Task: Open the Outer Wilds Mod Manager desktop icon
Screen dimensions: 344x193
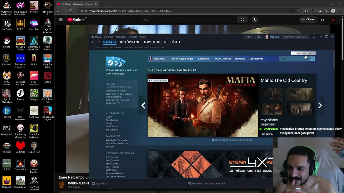Action: click(x=7, y=9)
